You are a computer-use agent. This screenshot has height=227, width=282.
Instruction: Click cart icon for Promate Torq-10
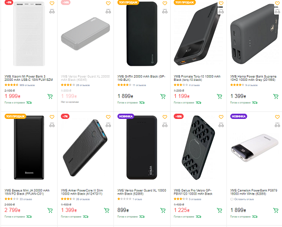point(219,96)
